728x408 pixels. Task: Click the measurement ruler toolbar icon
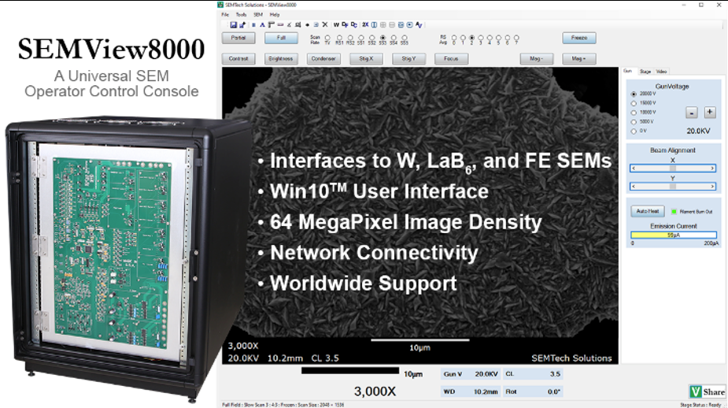pos(272,24)
